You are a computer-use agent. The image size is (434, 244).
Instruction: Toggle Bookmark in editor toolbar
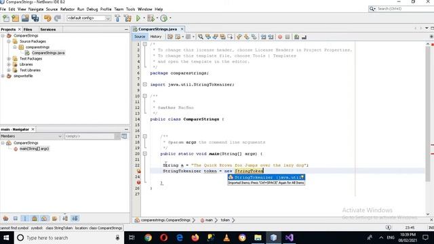(254, 37)
